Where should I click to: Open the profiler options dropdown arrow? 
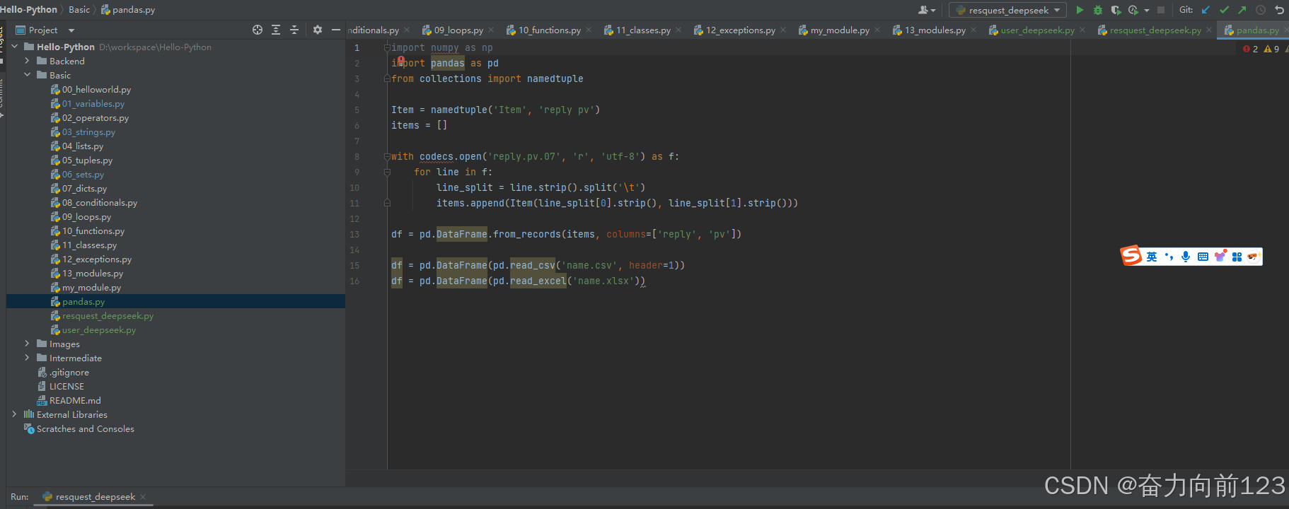click(1147, 11)
